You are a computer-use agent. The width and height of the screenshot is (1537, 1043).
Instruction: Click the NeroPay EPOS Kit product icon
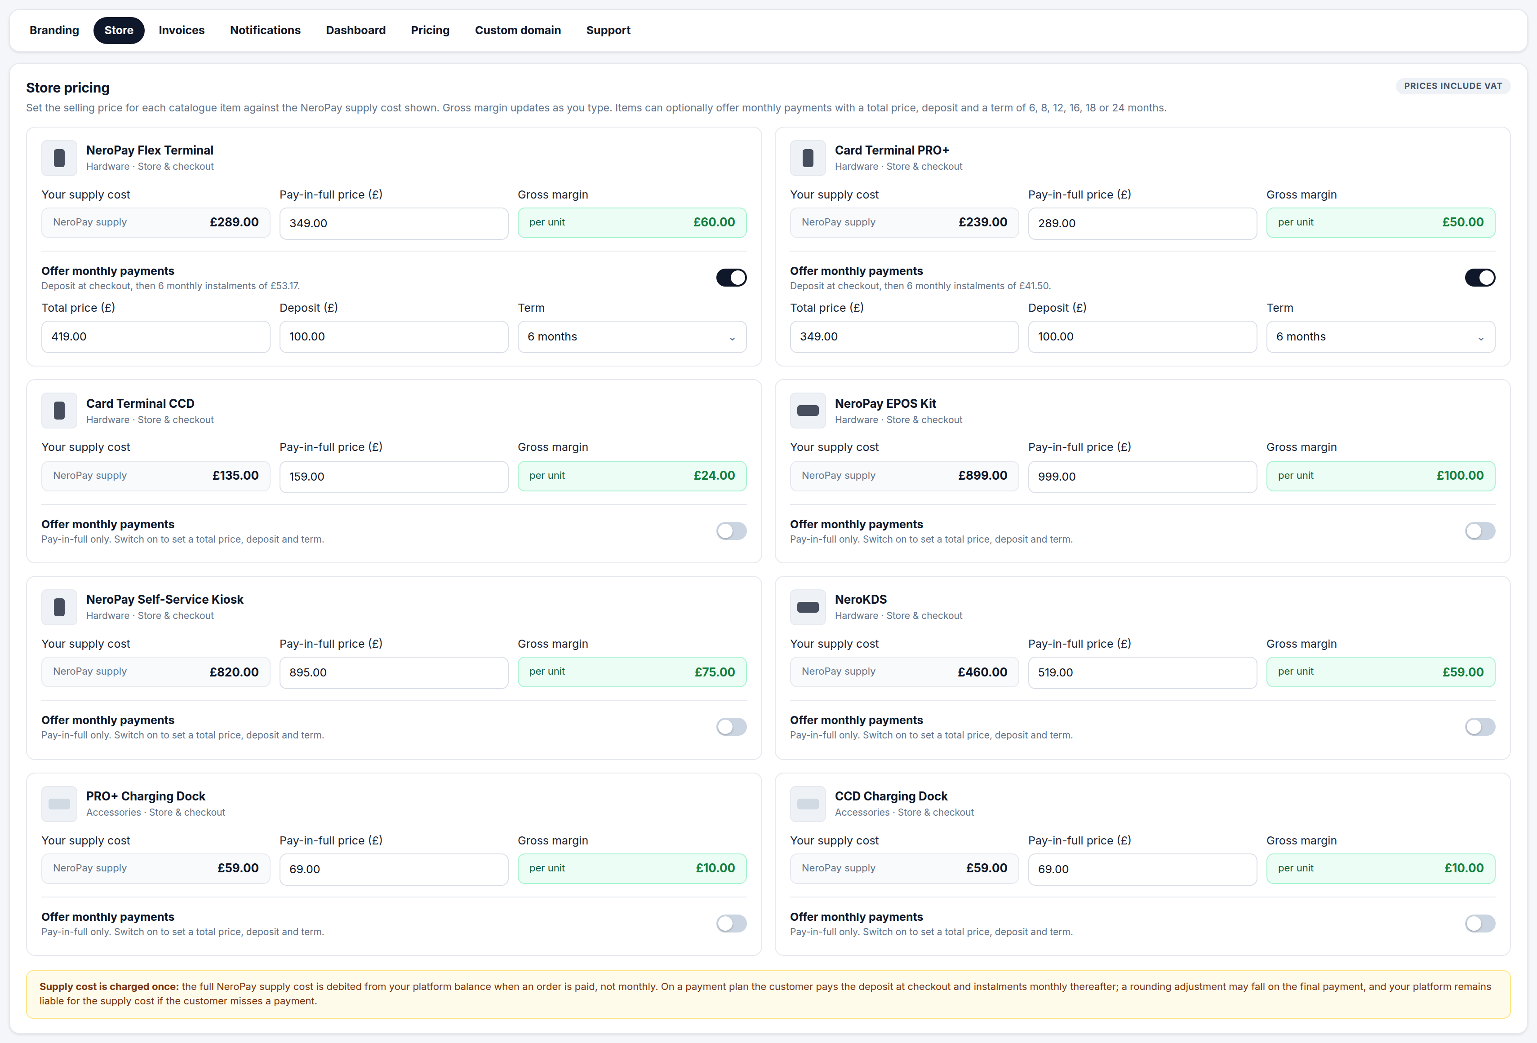click(808, 411)
